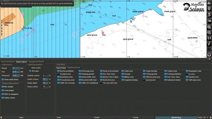Open the Charts bottom tab
Viewport: 212px width, 119px height.
[x=97, y=118]
